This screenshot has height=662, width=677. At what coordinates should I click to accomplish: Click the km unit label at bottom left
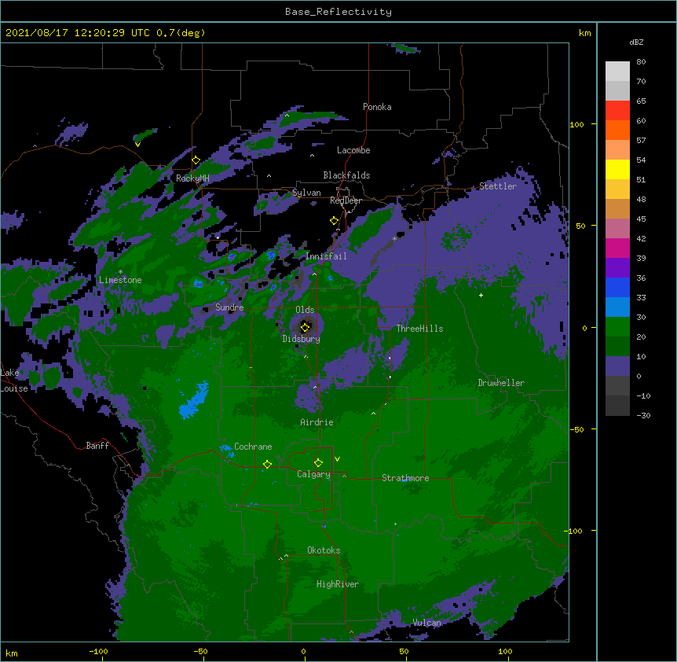(x=12, y=653)
